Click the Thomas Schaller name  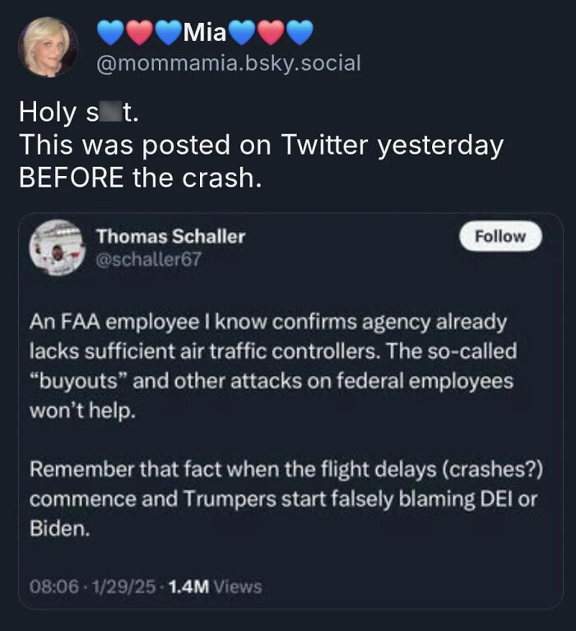(x=170, y=236)
